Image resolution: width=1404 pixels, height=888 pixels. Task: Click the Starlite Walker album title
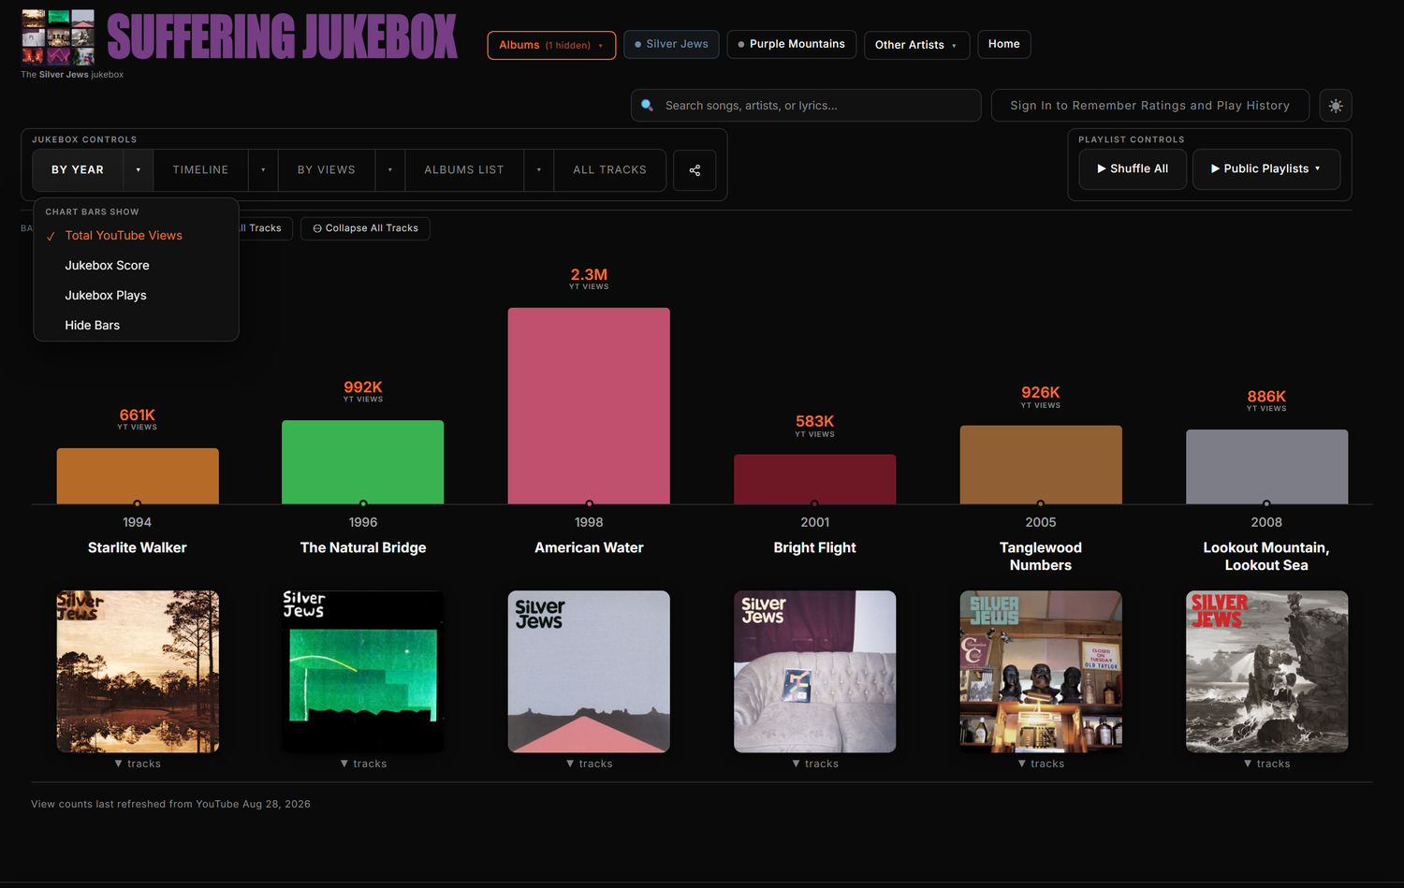click(138, 547)
